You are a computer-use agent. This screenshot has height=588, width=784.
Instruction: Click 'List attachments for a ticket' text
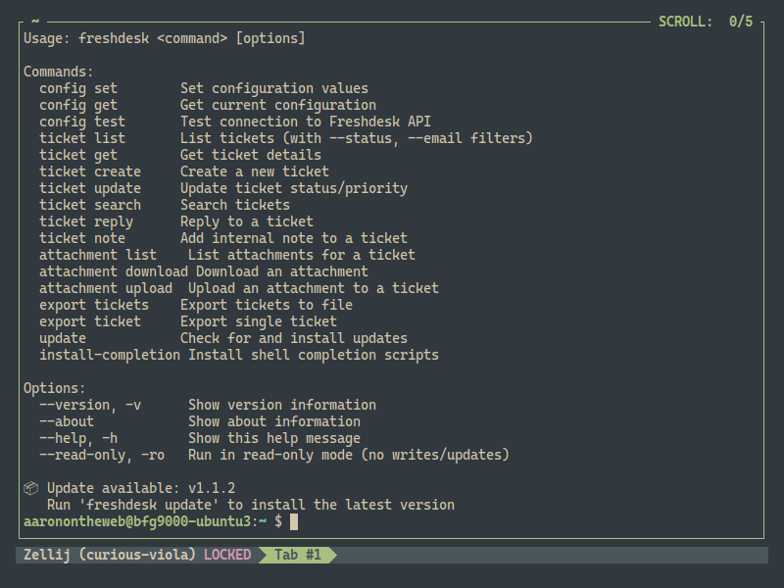tap(302, 255)
